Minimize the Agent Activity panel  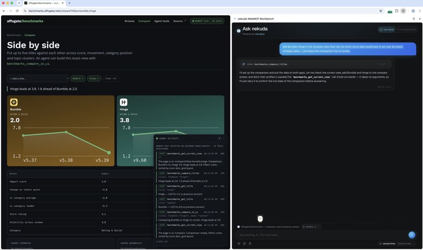[x=224, y=139]
